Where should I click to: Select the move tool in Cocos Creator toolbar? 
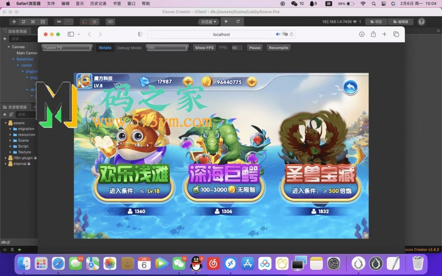click(x=14, y=22)
